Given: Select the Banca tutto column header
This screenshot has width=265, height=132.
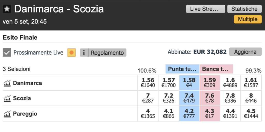Looking at the screenshot, I should pos(216,69).
